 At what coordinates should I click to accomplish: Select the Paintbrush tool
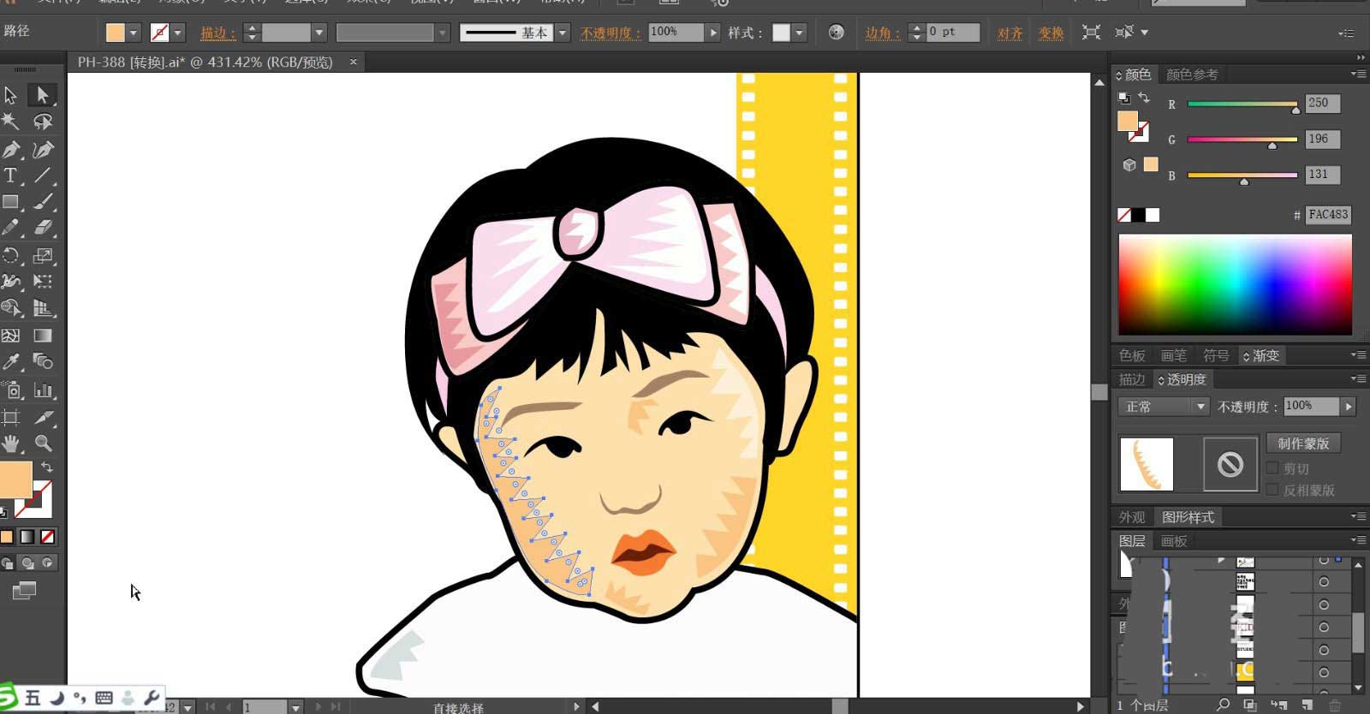click(42, 202)
